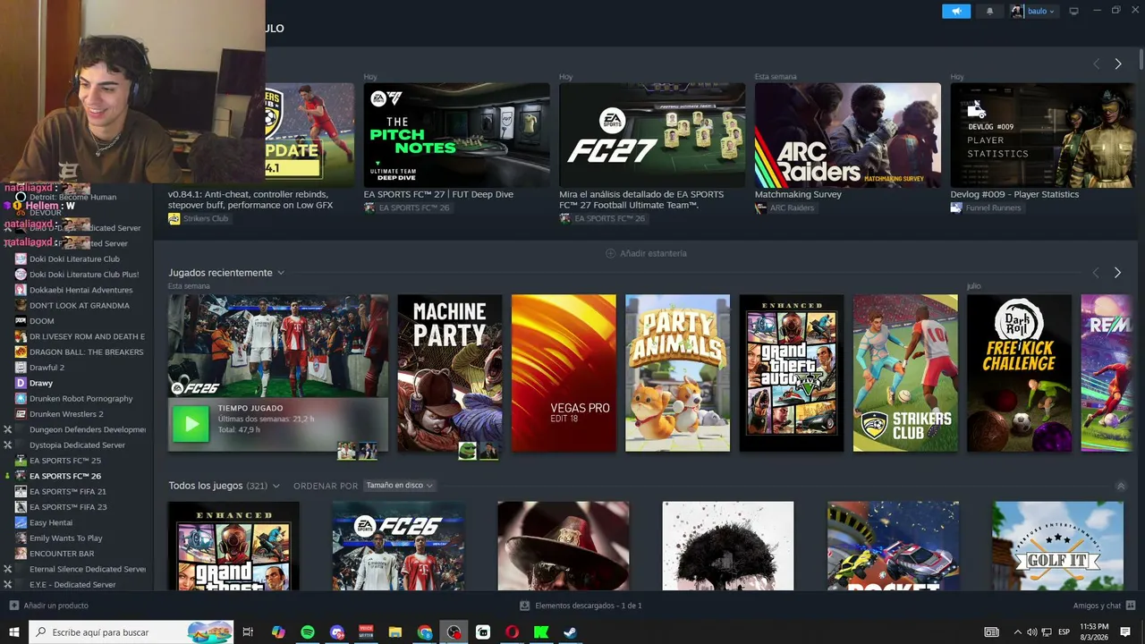Show next recently played games

[1117, 272]
